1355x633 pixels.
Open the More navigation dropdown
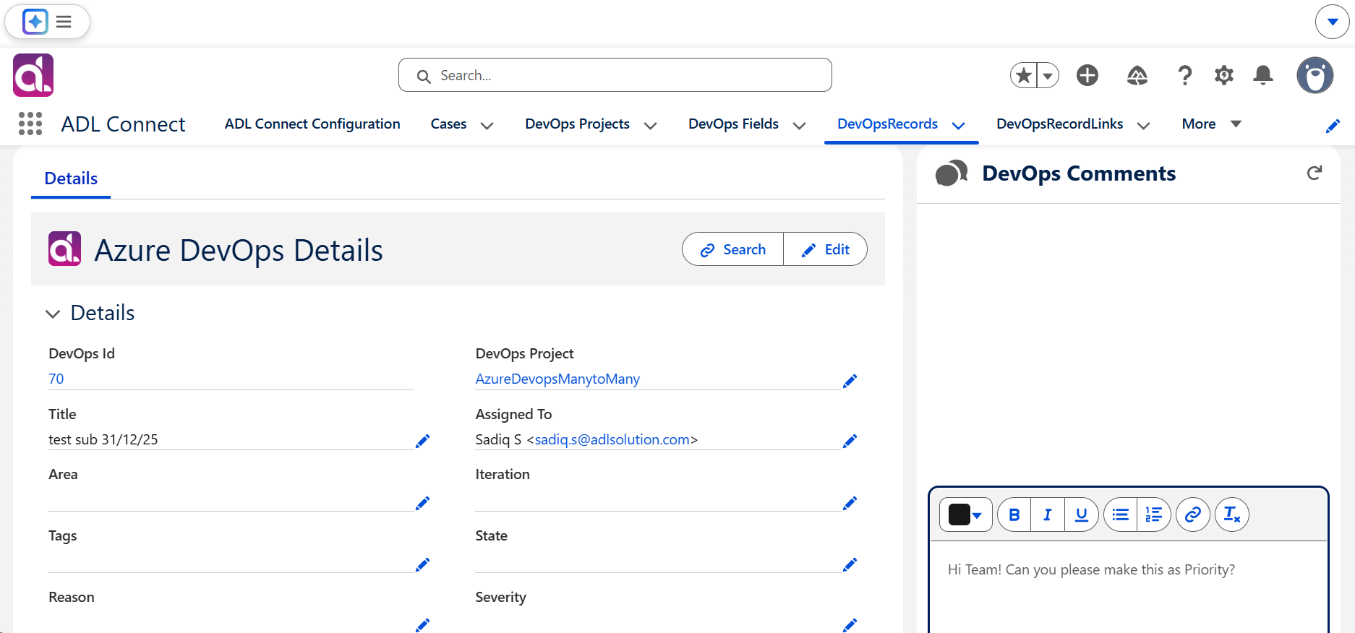[1212, 124]
